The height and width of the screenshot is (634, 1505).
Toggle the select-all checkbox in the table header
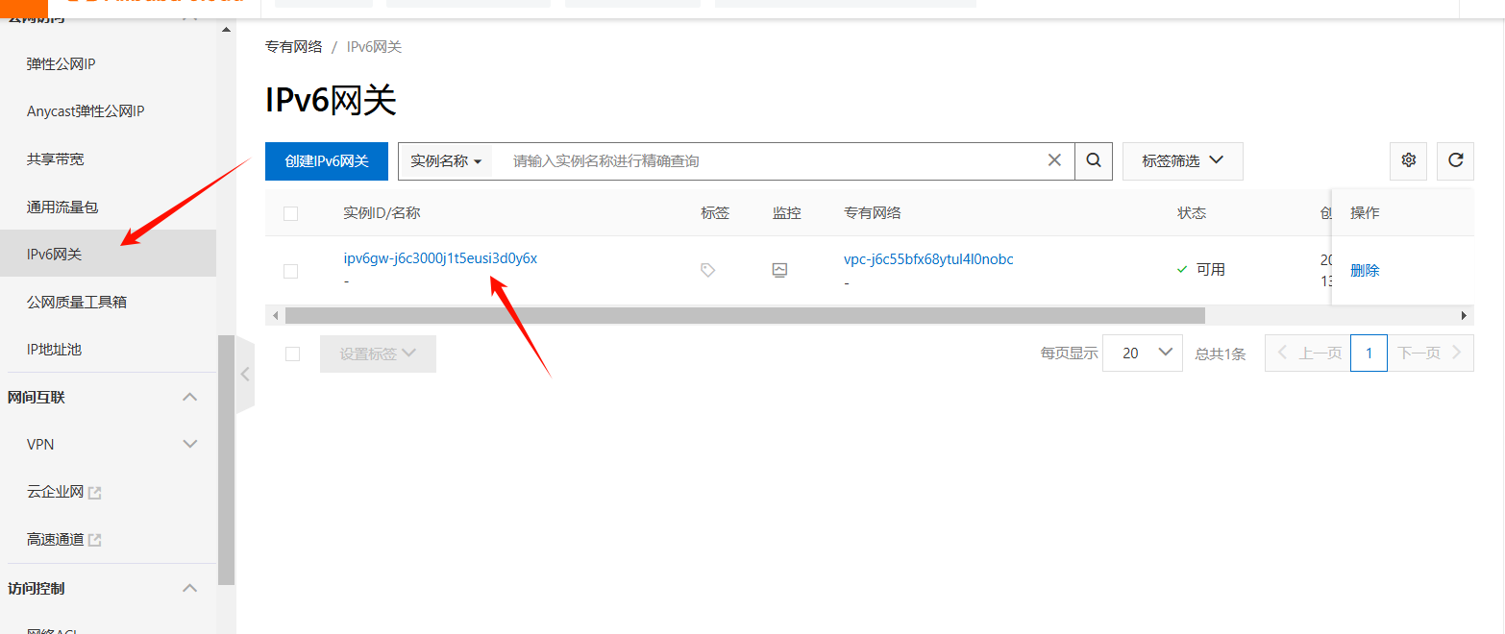coord(291,213)
